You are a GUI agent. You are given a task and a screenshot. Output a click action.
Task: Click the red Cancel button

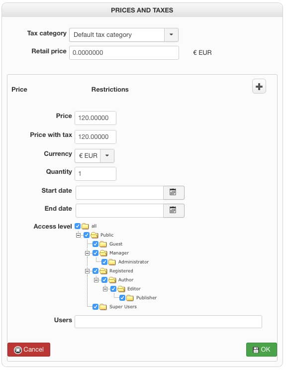[x=29, y=350]
